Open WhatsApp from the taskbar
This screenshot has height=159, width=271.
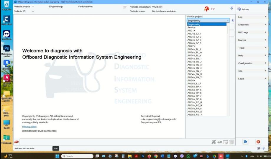point(188,156)
